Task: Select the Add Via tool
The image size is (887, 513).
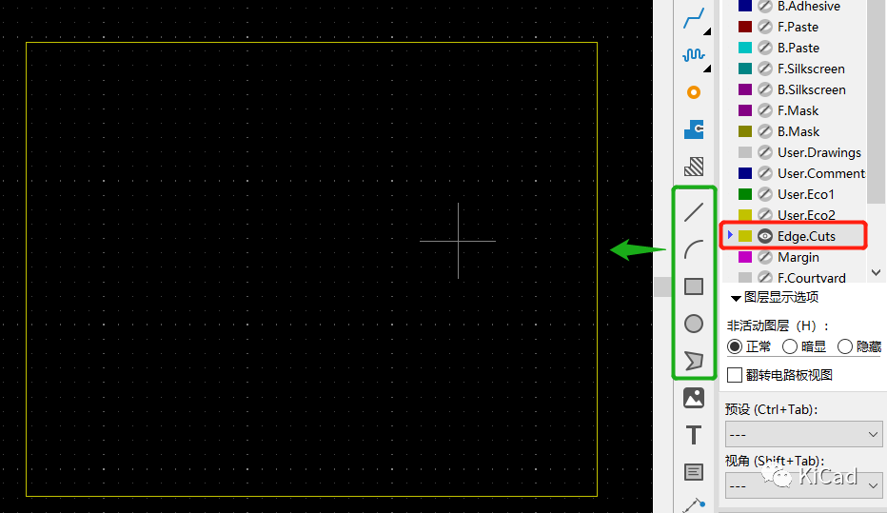Action: pyautogui.click(x=694, y=92)
